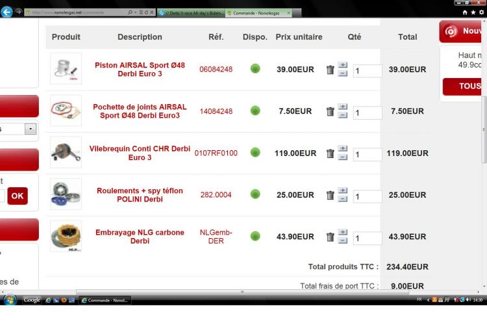Click quantity field for Embrayage NLG carbone
487x331 pixels.
point(368,238)
